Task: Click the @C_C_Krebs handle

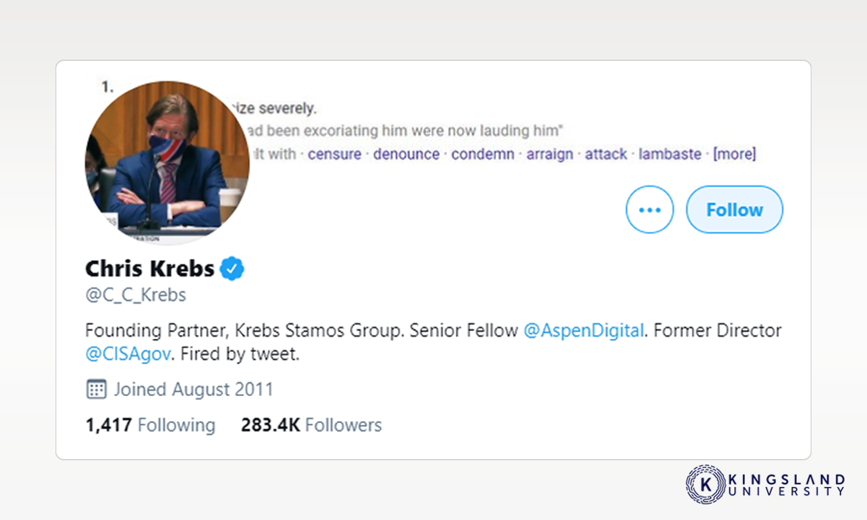Action: (135, 295)
